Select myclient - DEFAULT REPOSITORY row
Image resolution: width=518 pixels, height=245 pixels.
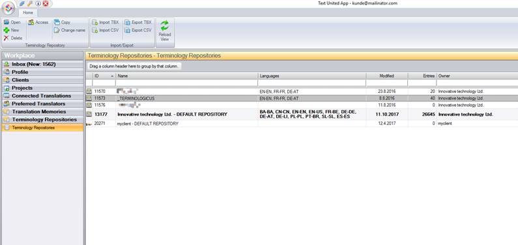(x=302, y=123)
